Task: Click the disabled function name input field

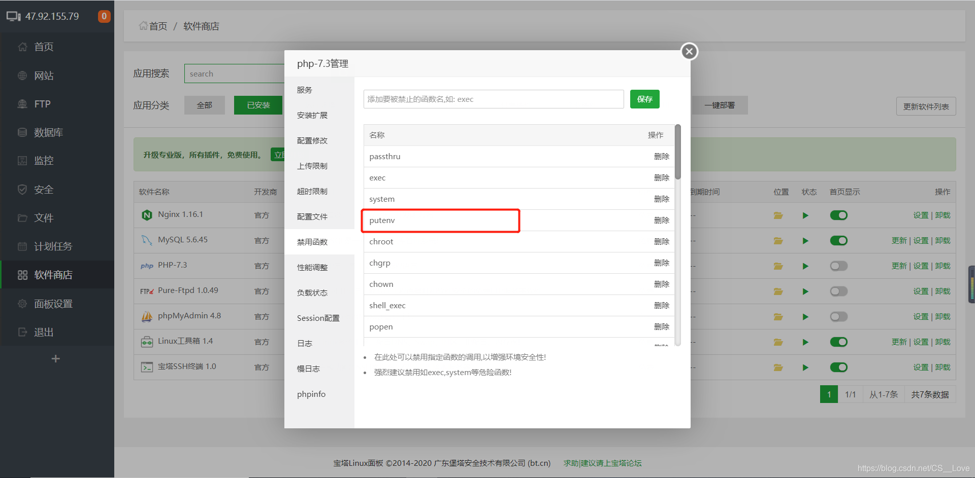Action: pos(494,99)
